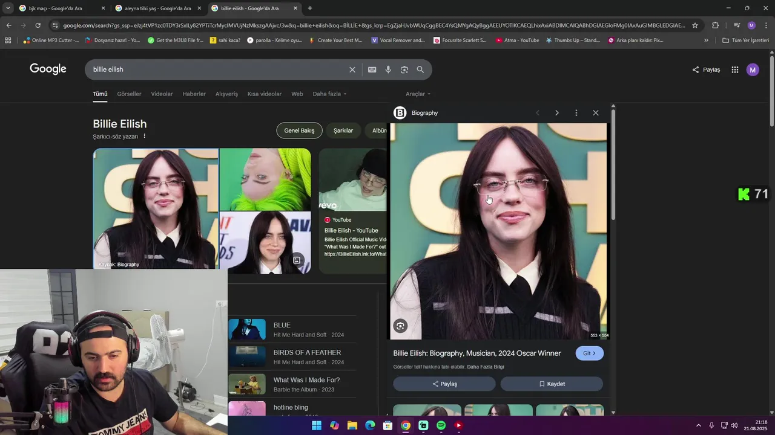Select the Videolar search tab
The height and width of the screenshot is (435, 775).
point(162,94)
